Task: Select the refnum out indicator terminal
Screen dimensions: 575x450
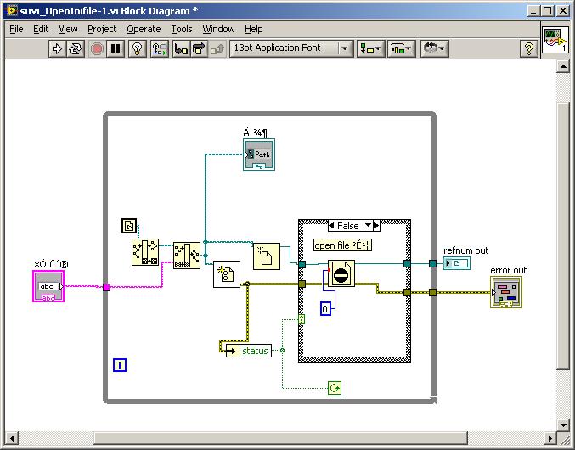Action: point(457,263)
